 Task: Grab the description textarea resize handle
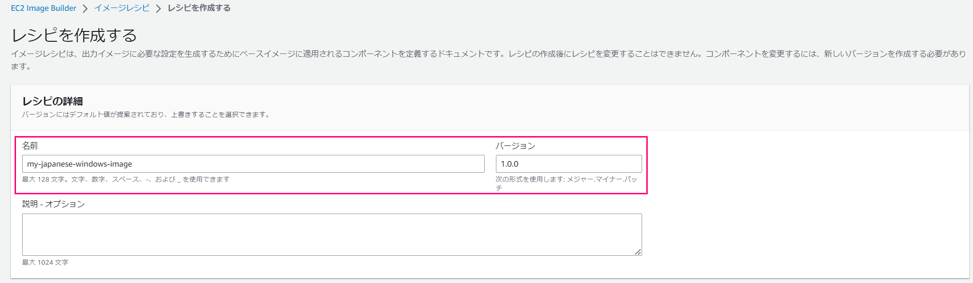coord(638,252)
